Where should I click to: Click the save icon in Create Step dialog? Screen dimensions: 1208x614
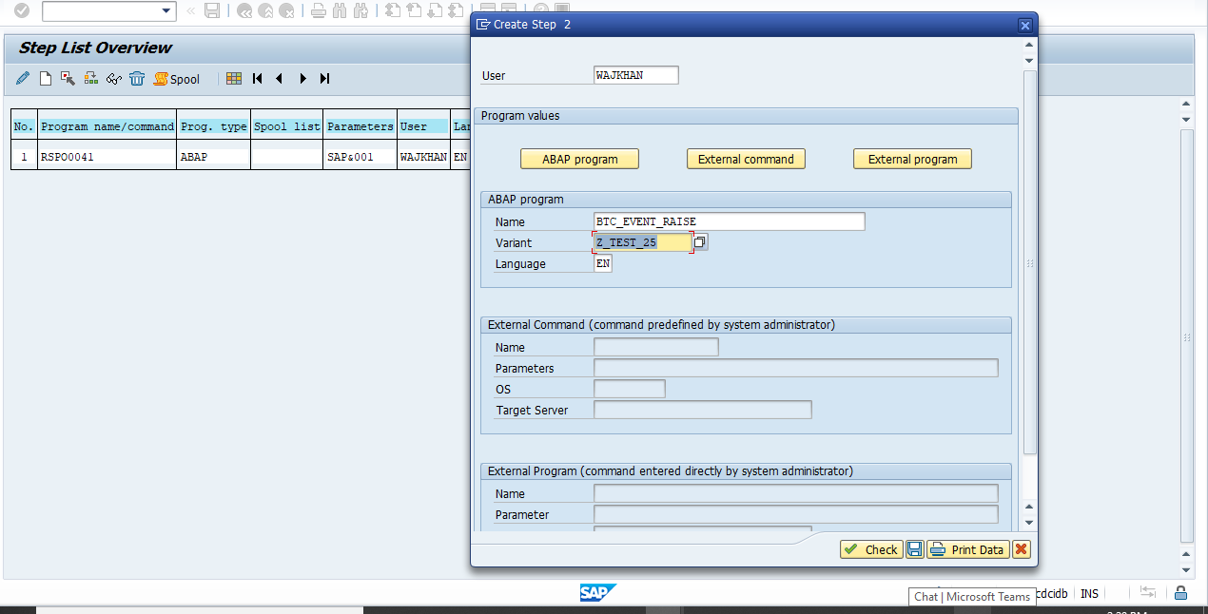(x=914, y=549)
